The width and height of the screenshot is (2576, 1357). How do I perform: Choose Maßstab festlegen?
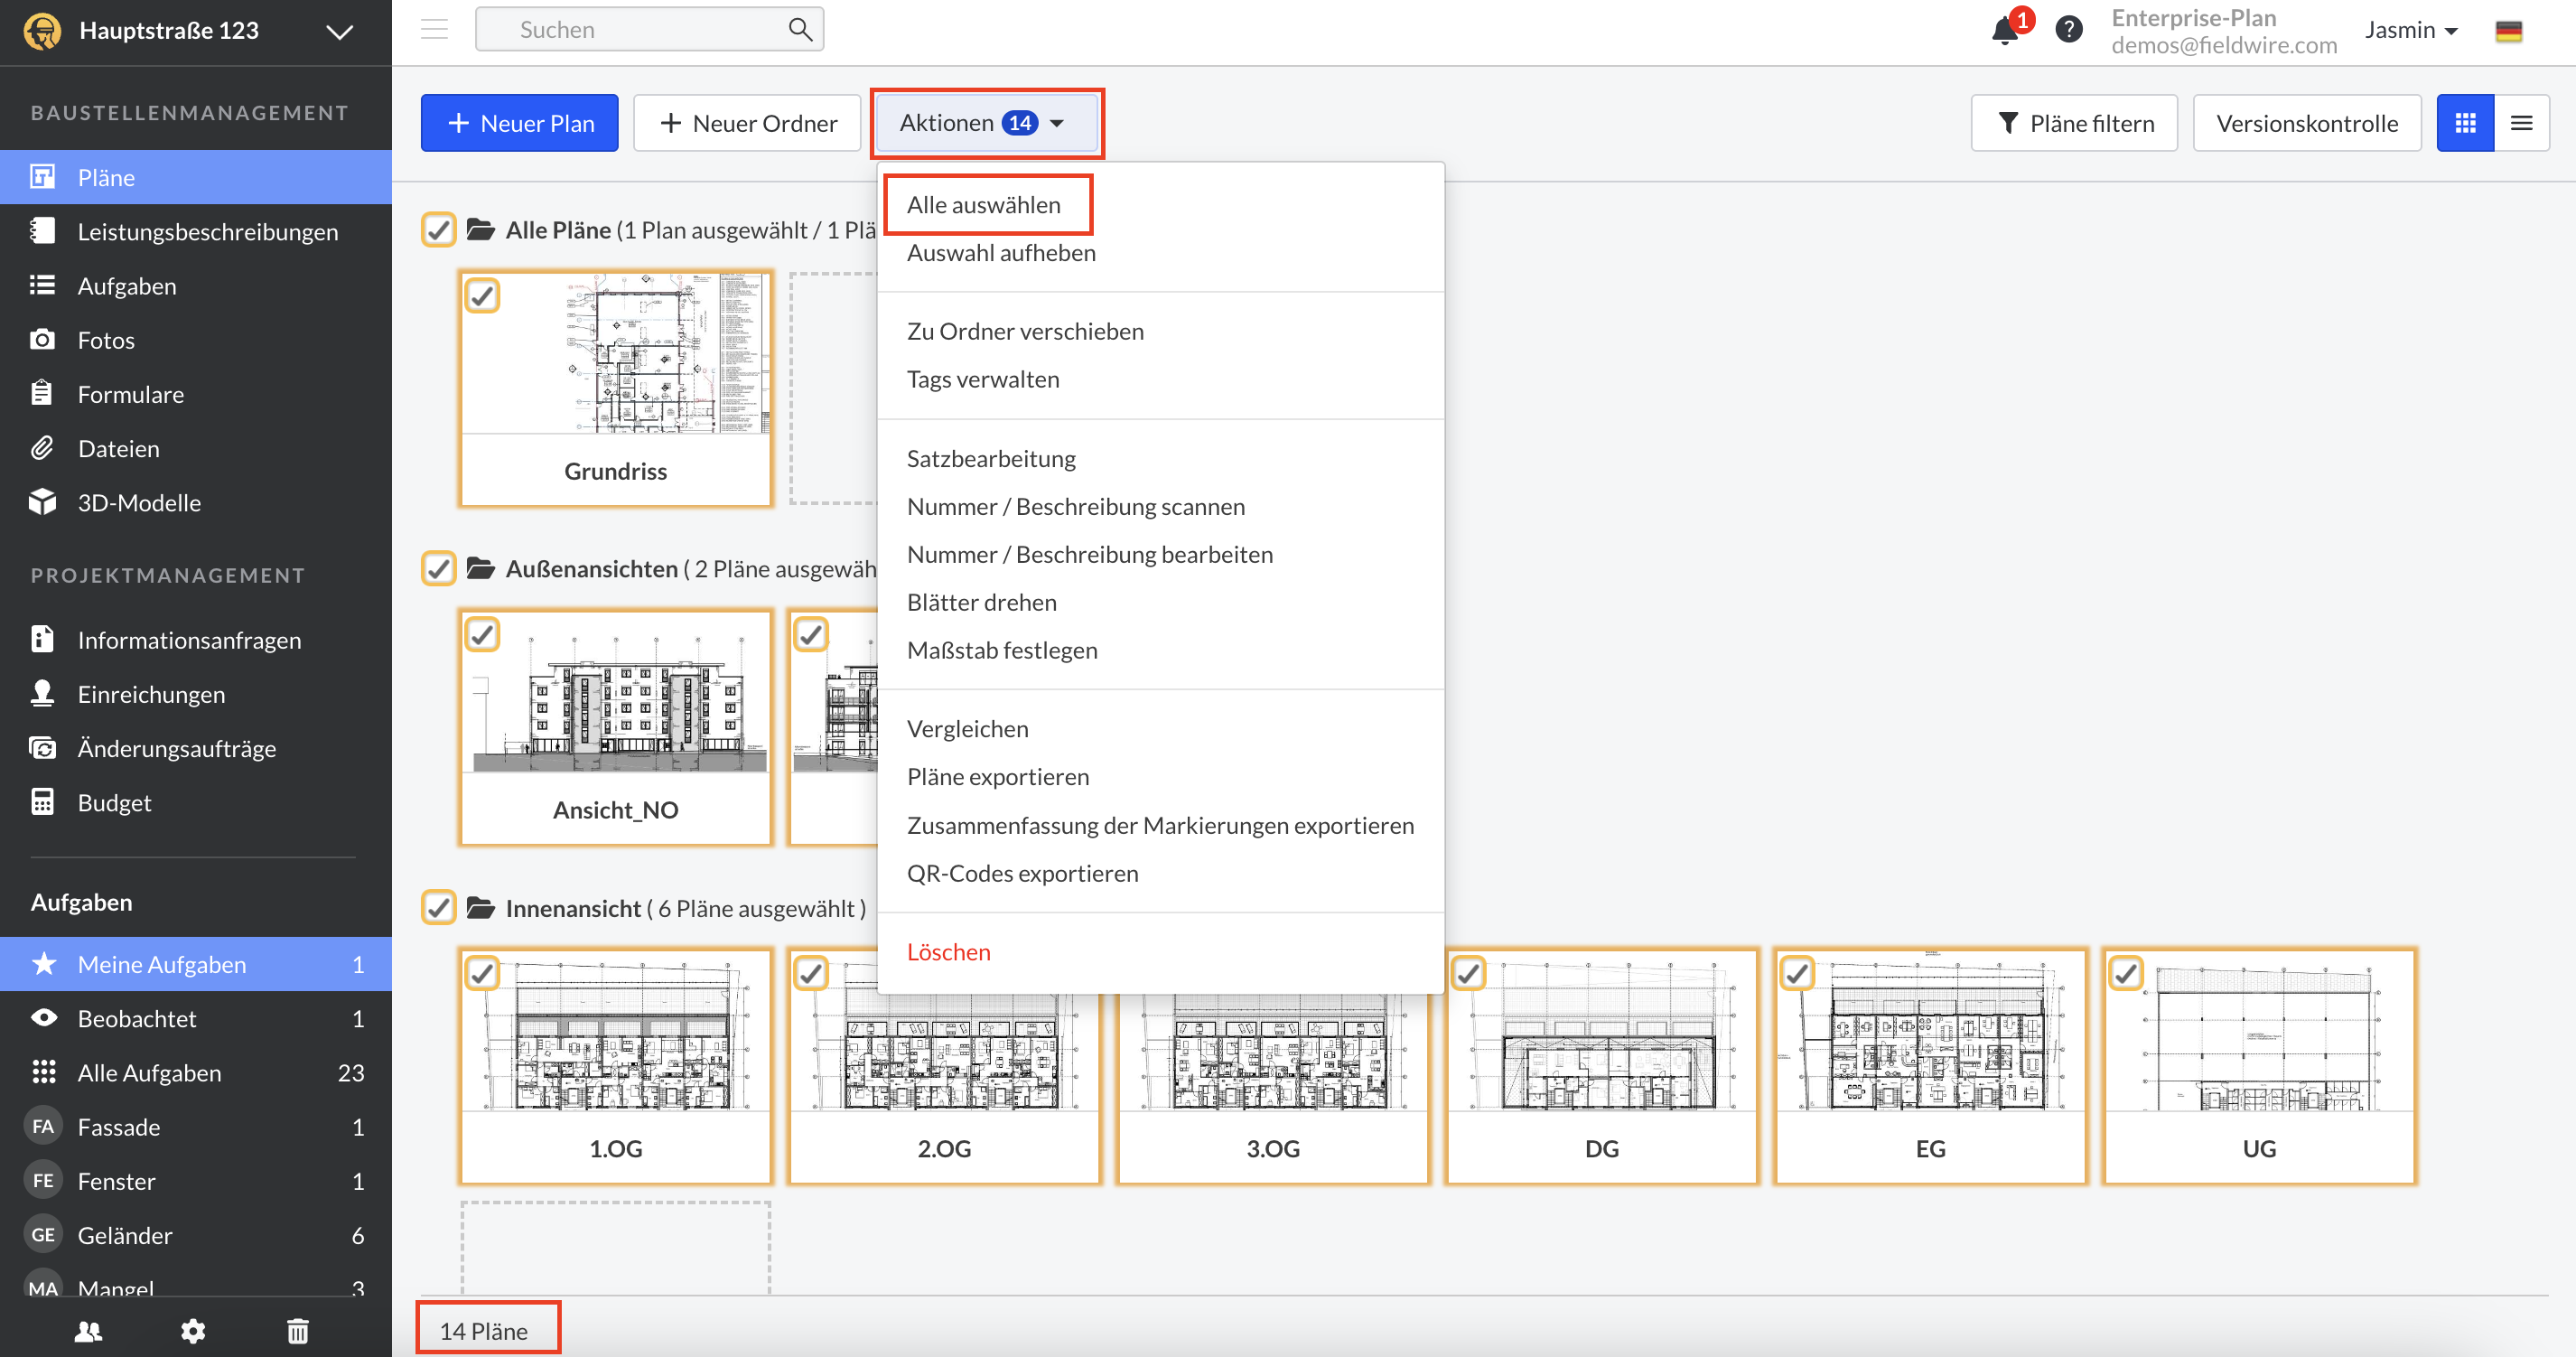(1002, 650)
